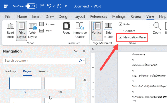This screenshot has height=103, width=167.
Task: Uncheck the Ruler checkbox
Action: pyautogui.click(x=121, y=24)
